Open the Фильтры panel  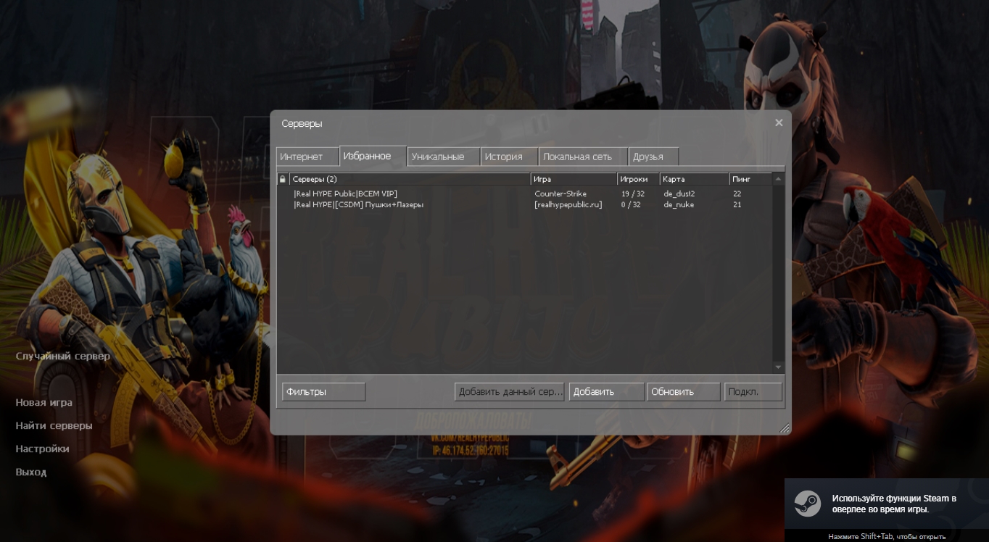[x=323, y=392]
